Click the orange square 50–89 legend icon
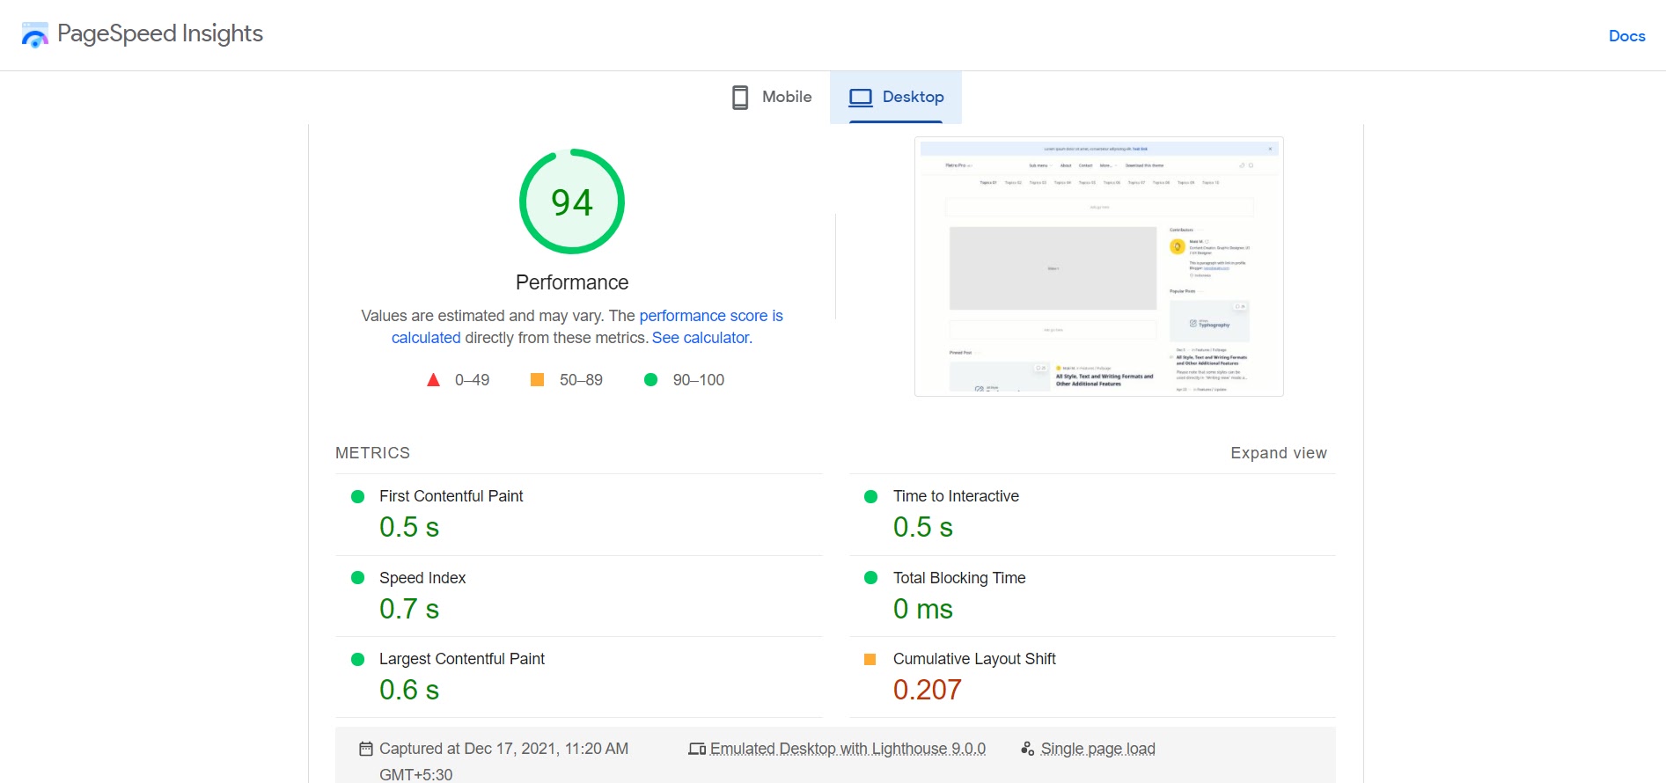1666x783 pixels. pos(537,379)
